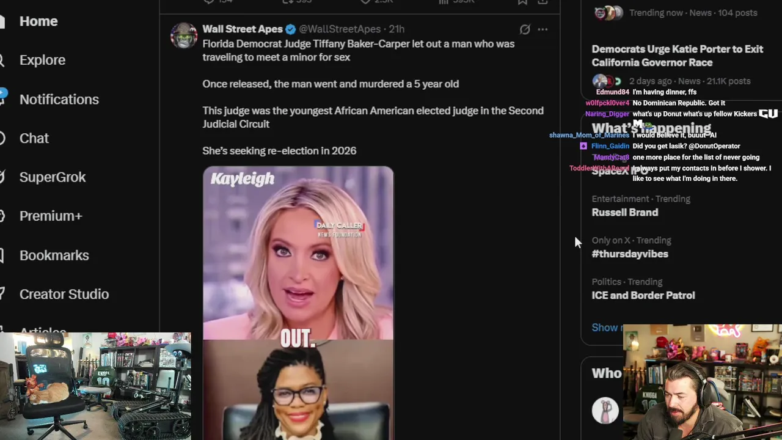Open Bookmarks from the sidebar

coord(54,255)
